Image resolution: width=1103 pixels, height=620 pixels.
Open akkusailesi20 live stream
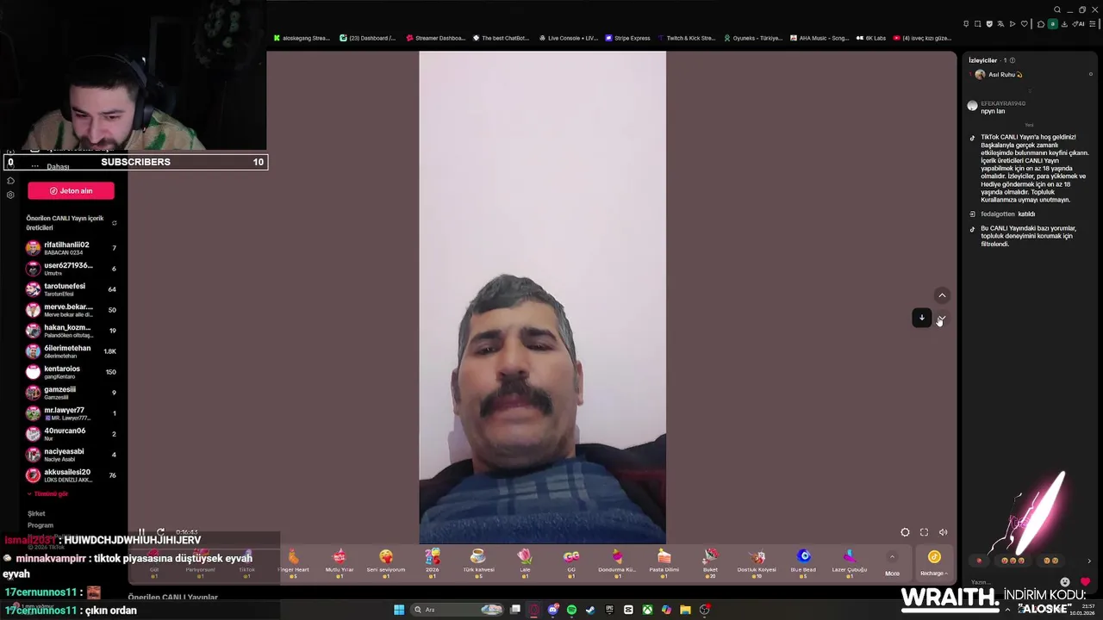(x=72, y=475)
